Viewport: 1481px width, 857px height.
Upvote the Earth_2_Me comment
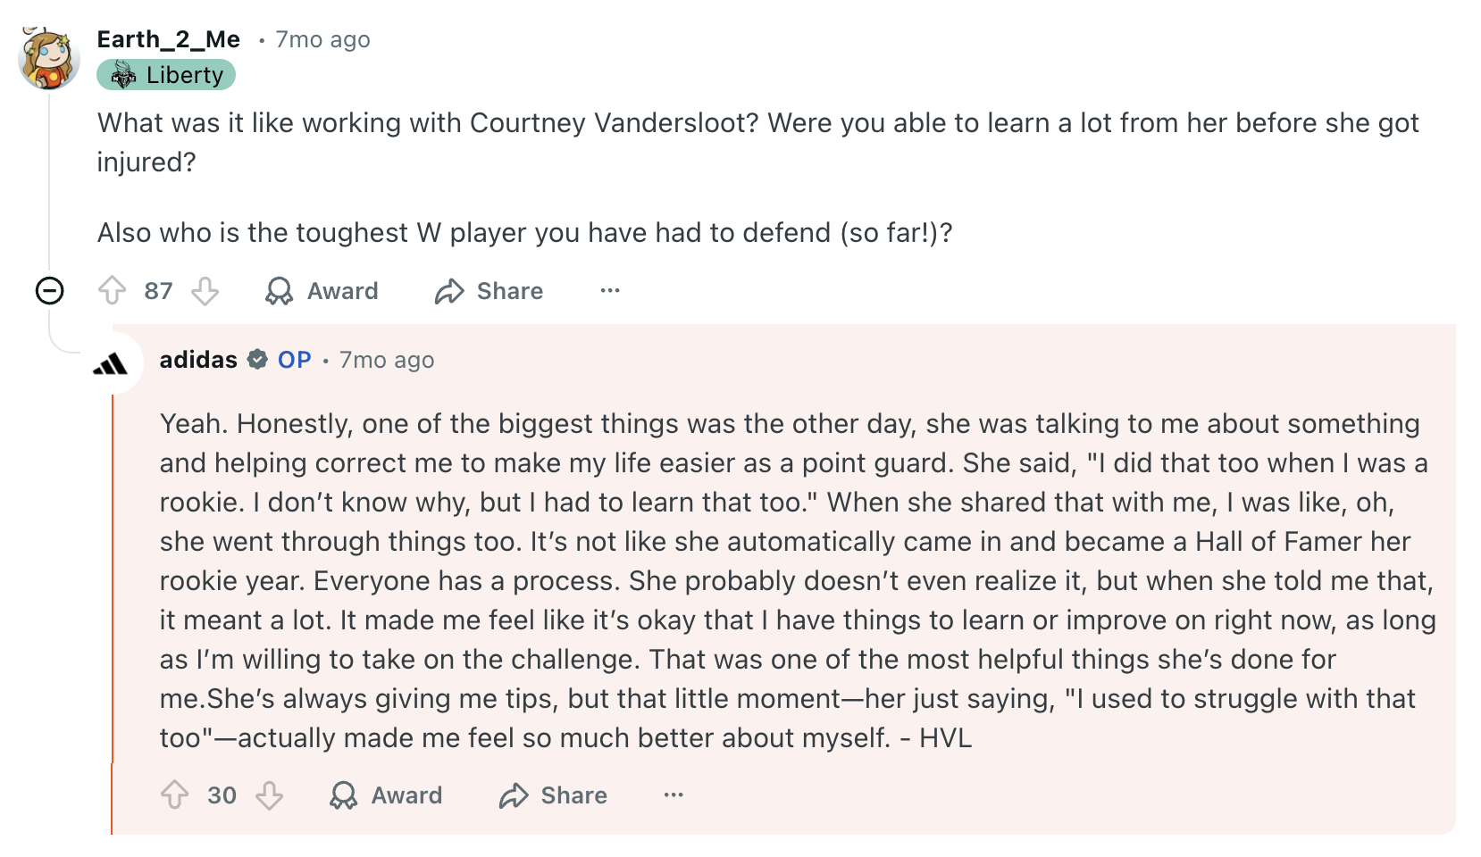[112, 291]
